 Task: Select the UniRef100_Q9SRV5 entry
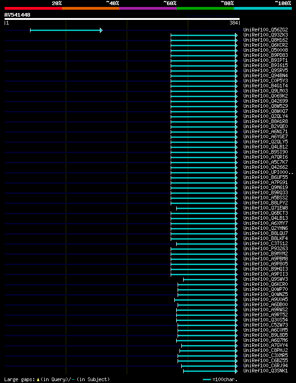point(265,71)
